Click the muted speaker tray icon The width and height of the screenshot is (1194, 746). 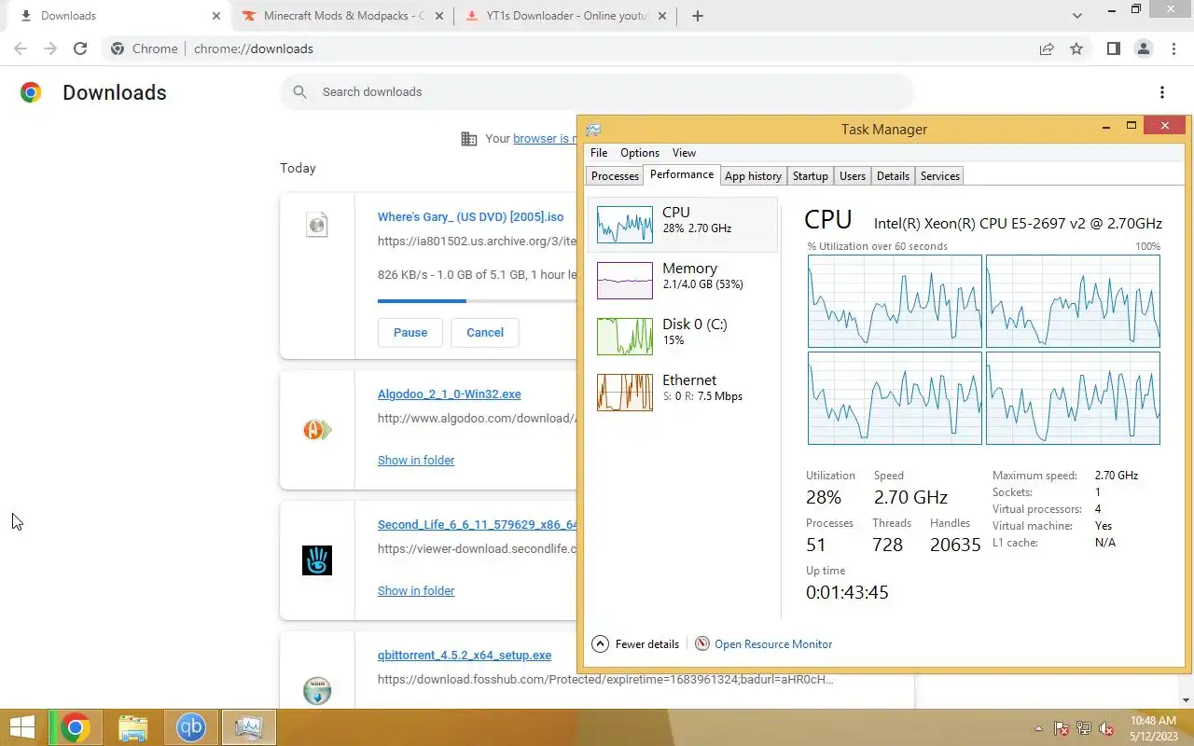click(x=1107, y=728)
